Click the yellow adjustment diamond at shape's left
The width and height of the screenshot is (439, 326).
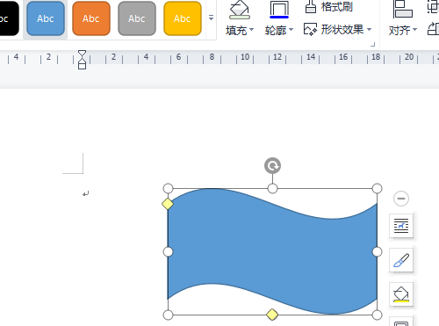[168, 204]
